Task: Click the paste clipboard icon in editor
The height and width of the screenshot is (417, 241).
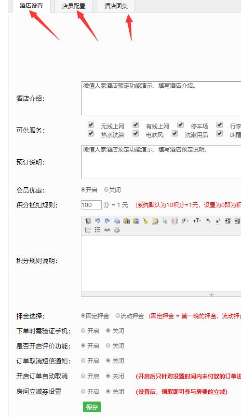Action: 126,221
